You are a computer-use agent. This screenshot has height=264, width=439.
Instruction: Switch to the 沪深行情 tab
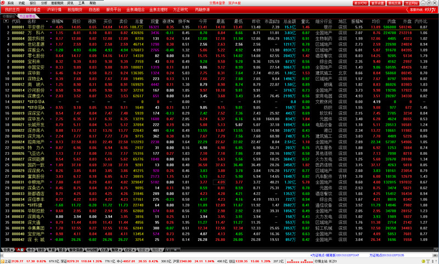click(x=54, y=10)
